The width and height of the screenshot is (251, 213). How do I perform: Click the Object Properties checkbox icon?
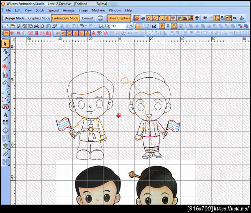pyautogui.click(x=154, y=26)
